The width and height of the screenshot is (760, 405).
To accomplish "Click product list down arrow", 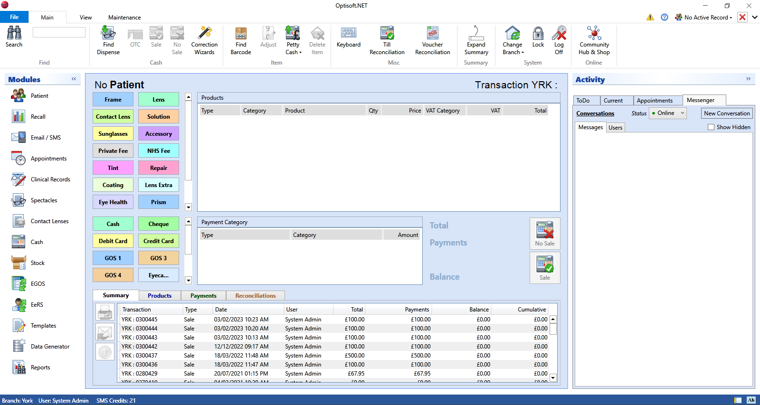I will (188, 207).
